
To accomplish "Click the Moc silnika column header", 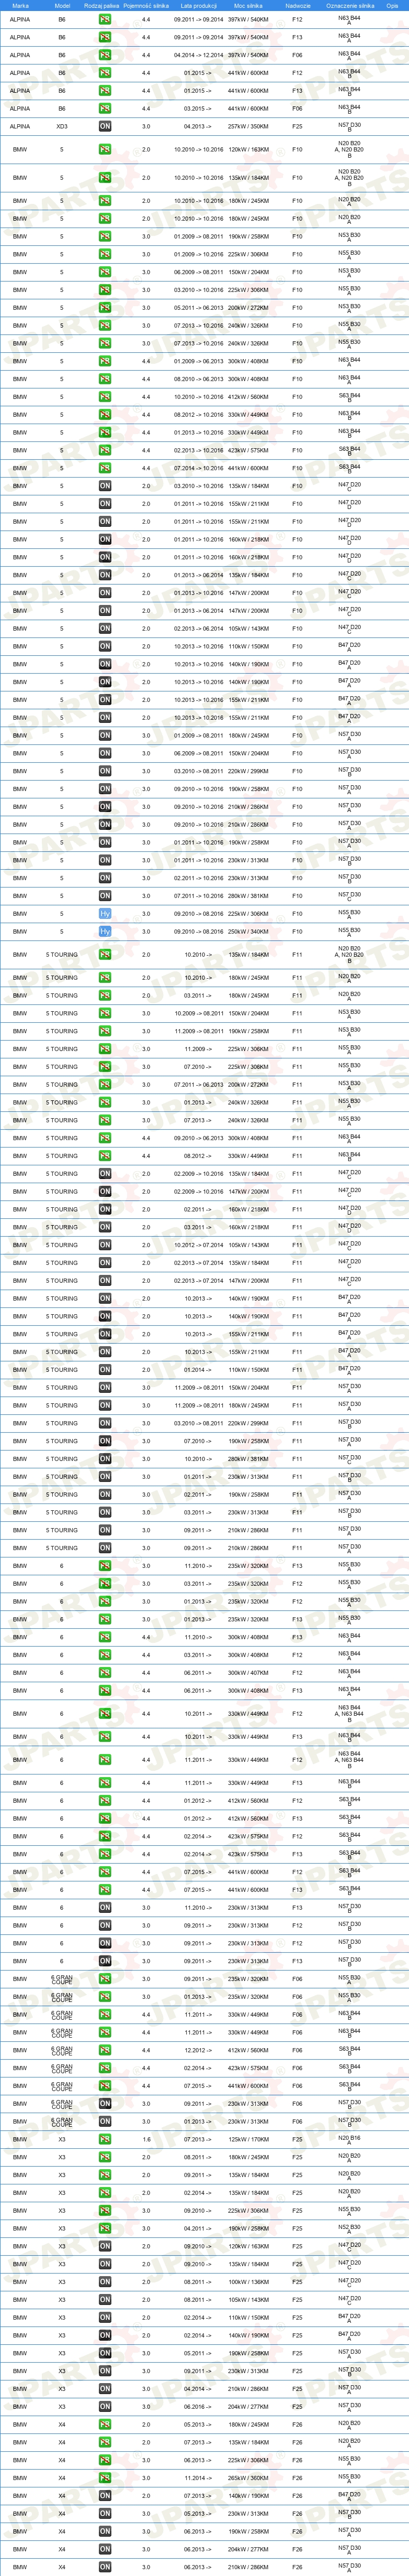I will tap(247, 5).
